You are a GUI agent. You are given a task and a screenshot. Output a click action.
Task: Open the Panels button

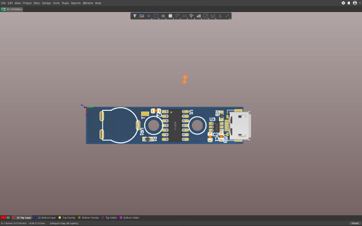[355, 223]
